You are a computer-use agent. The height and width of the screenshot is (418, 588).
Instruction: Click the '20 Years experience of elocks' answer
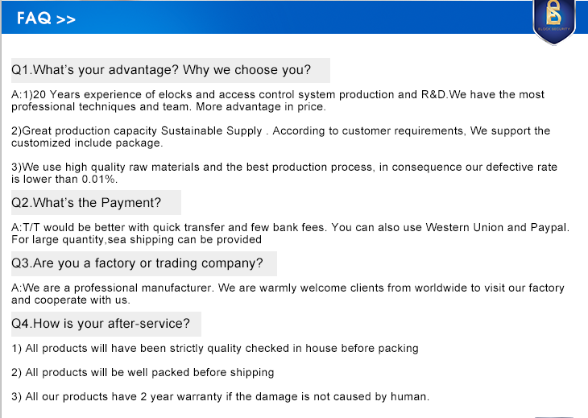(242, 94)
